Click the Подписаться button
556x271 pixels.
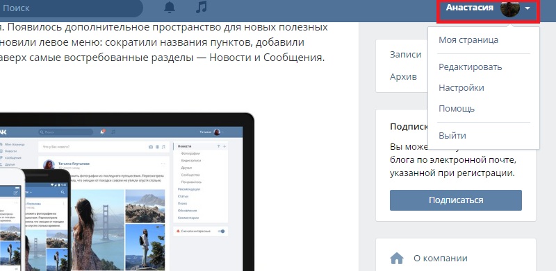point(456,200)
